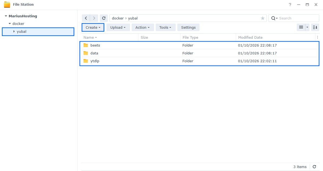Sort files by the Modified Date column header
323x171 pixels.
click(x=251, y=37)
